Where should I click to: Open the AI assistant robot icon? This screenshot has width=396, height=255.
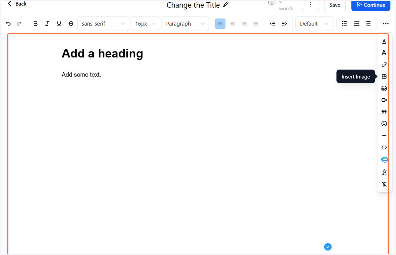(x=384, y=160)
